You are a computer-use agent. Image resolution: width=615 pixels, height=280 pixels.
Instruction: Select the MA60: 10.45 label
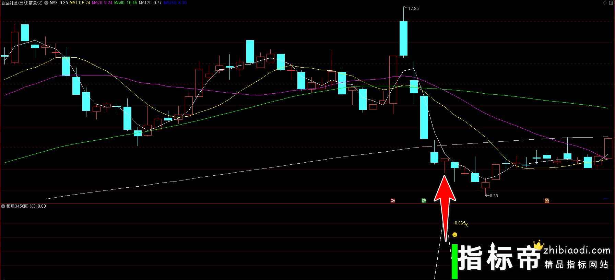click(126, 3)
